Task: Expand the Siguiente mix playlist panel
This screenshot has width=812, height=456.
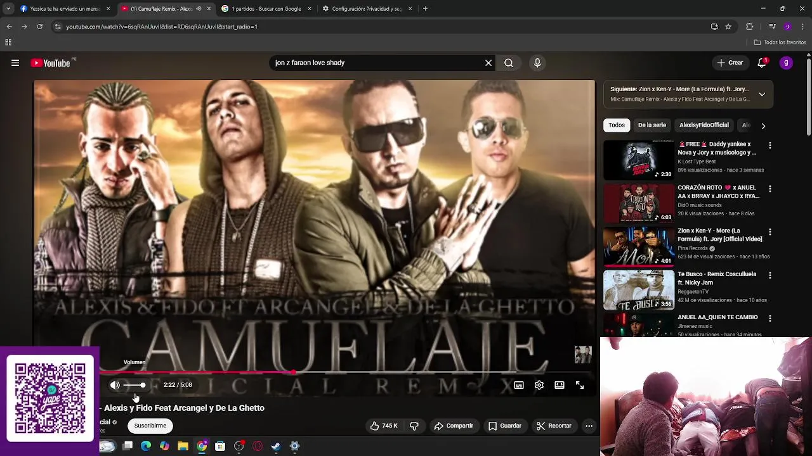Action: tap(762, 94)
